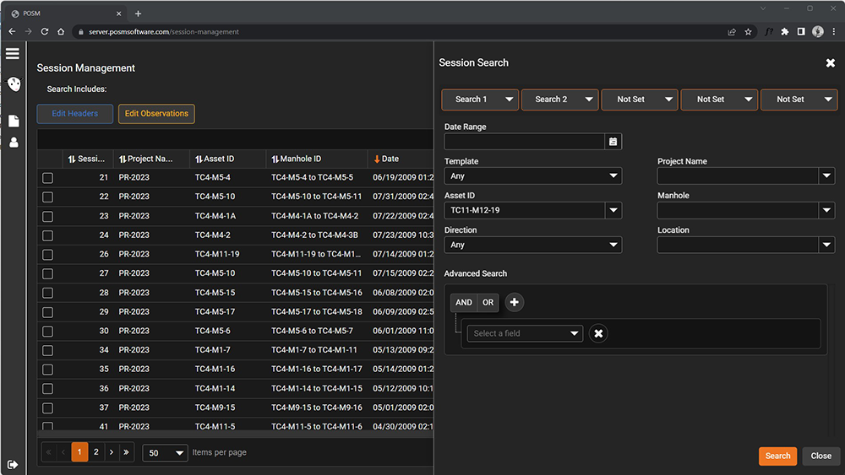Toggle browser side panel icon
This screenshot has width=845, height=475.
[x=801, y=32]
